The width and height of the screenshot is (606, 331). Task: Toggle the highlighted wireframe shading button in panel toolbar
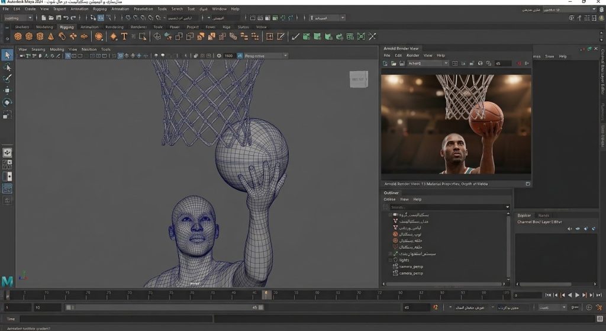point(120,56)
